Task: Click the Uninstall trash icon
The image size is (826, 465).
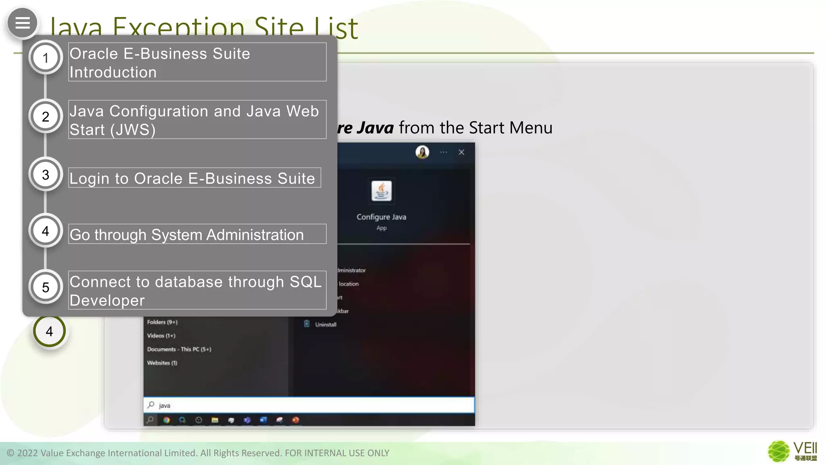Action: [x=307, y=324]
